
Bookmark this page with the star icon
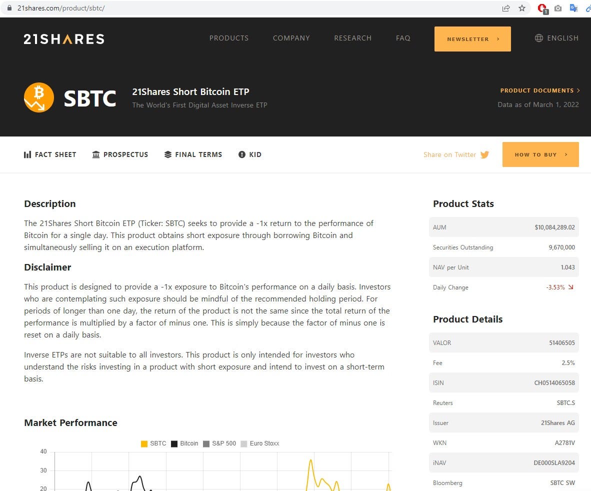(x=521, y=8)
